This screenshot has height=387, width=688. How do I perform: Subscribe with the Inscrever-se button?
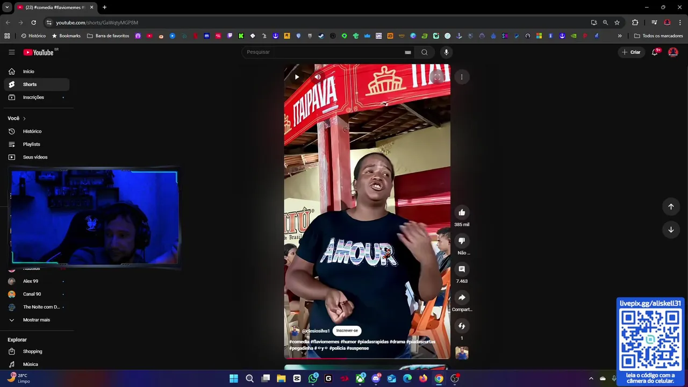click(347, 331)
